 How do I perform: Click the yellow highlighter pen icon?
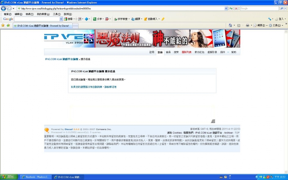coord(163,19)
